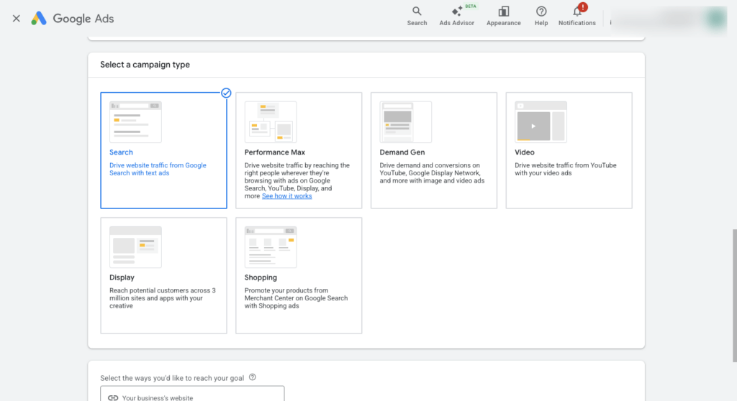Open the Ads Advisor beta panel

pyautogui.click(x=457, y=16)
